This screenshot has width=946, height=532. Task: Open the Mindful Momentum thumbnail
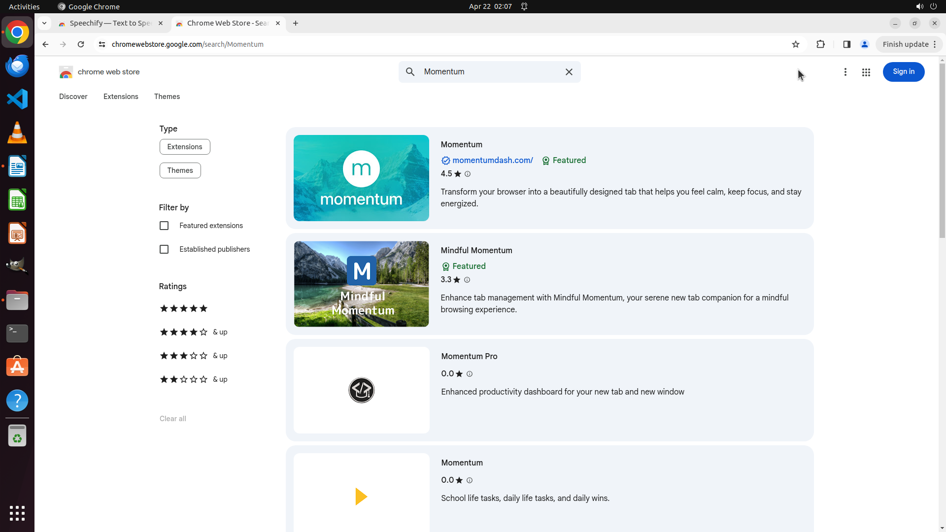click(361, 284)
